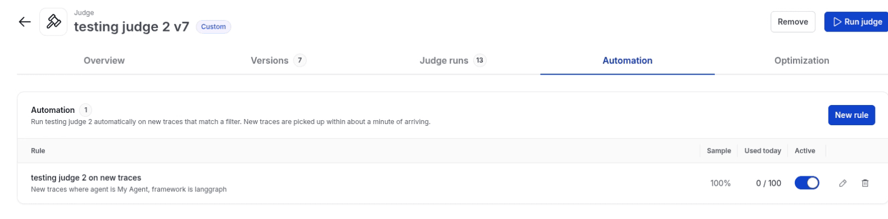Delete the testing judge 2 rule
The width and height of the screenshot is (888, 219).
[x=865, y=183]
